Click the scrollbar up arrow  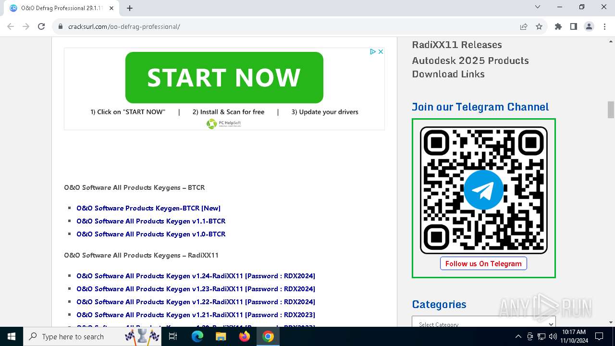611,41
